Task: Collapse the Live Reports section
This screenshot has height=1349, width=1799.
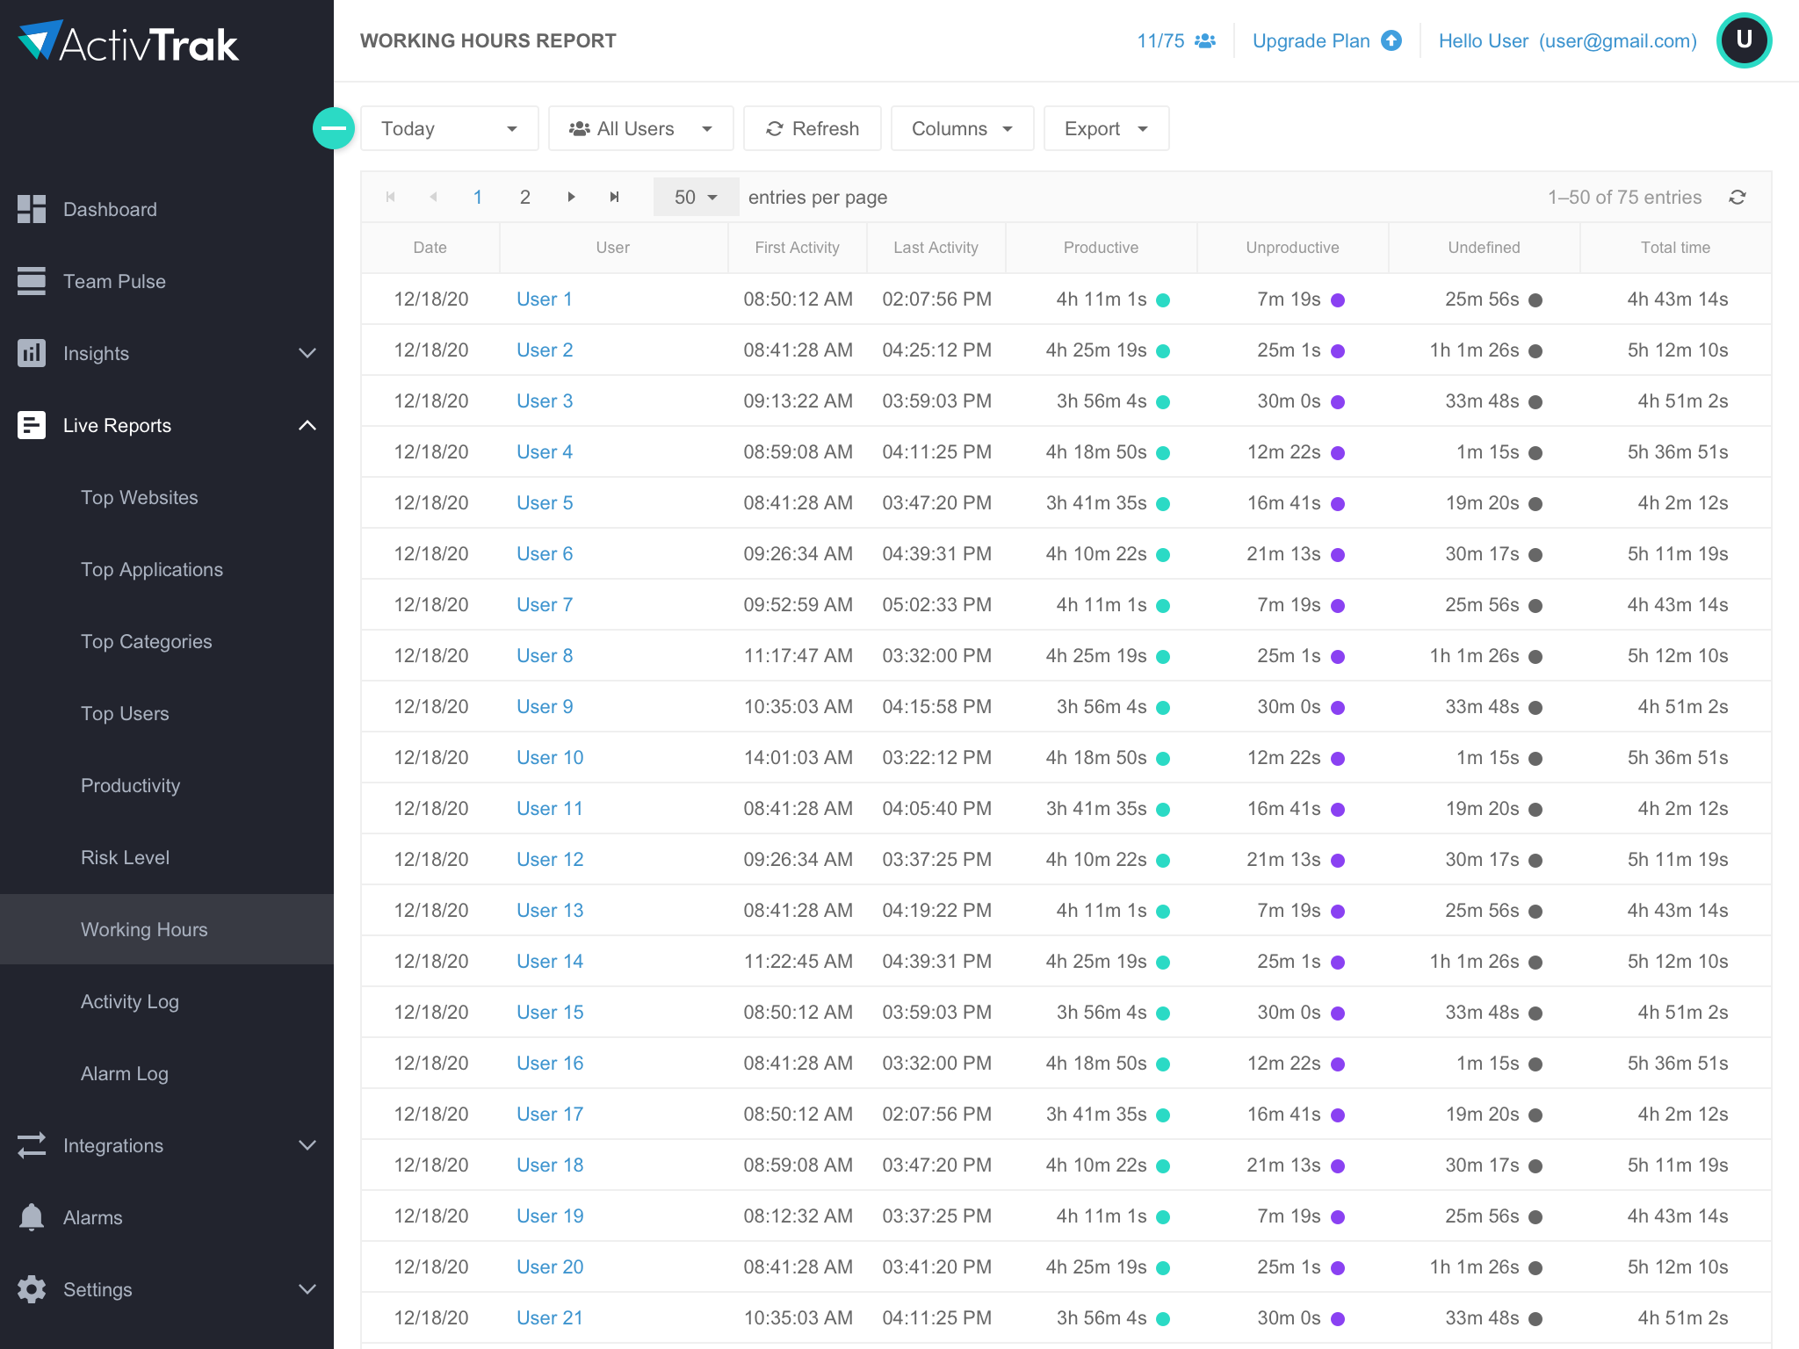Action: [x=307, y=426]
